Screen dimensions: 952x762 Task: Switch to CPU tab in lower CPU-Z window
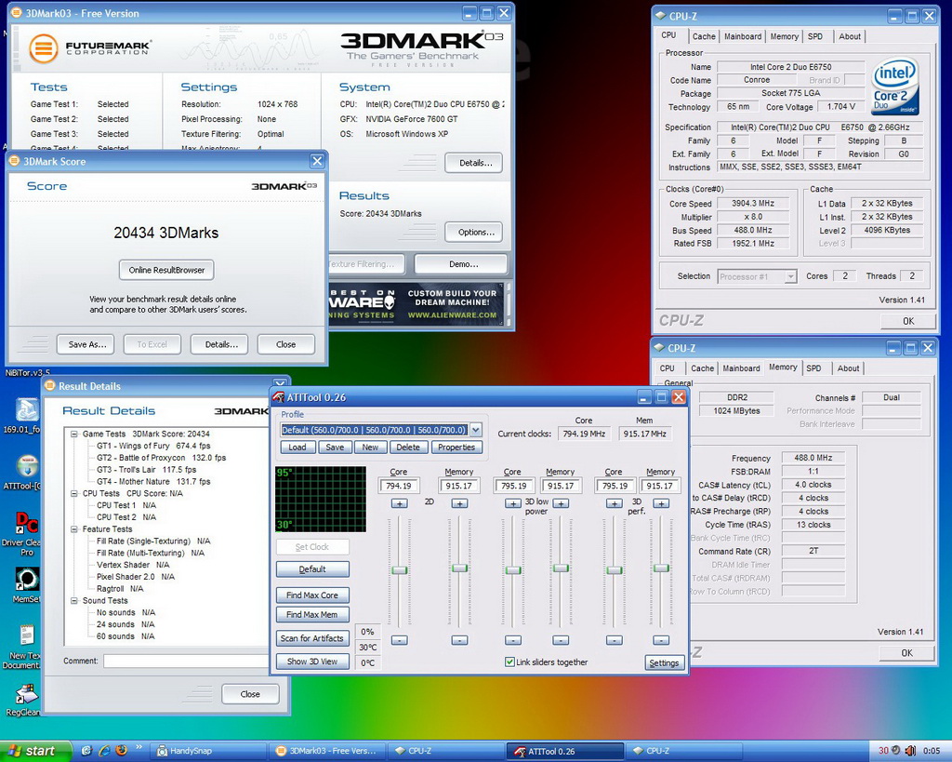[x=668, y=368]
